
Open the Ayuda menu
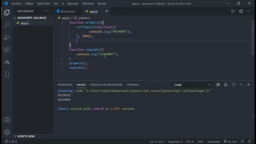point(102,4)
